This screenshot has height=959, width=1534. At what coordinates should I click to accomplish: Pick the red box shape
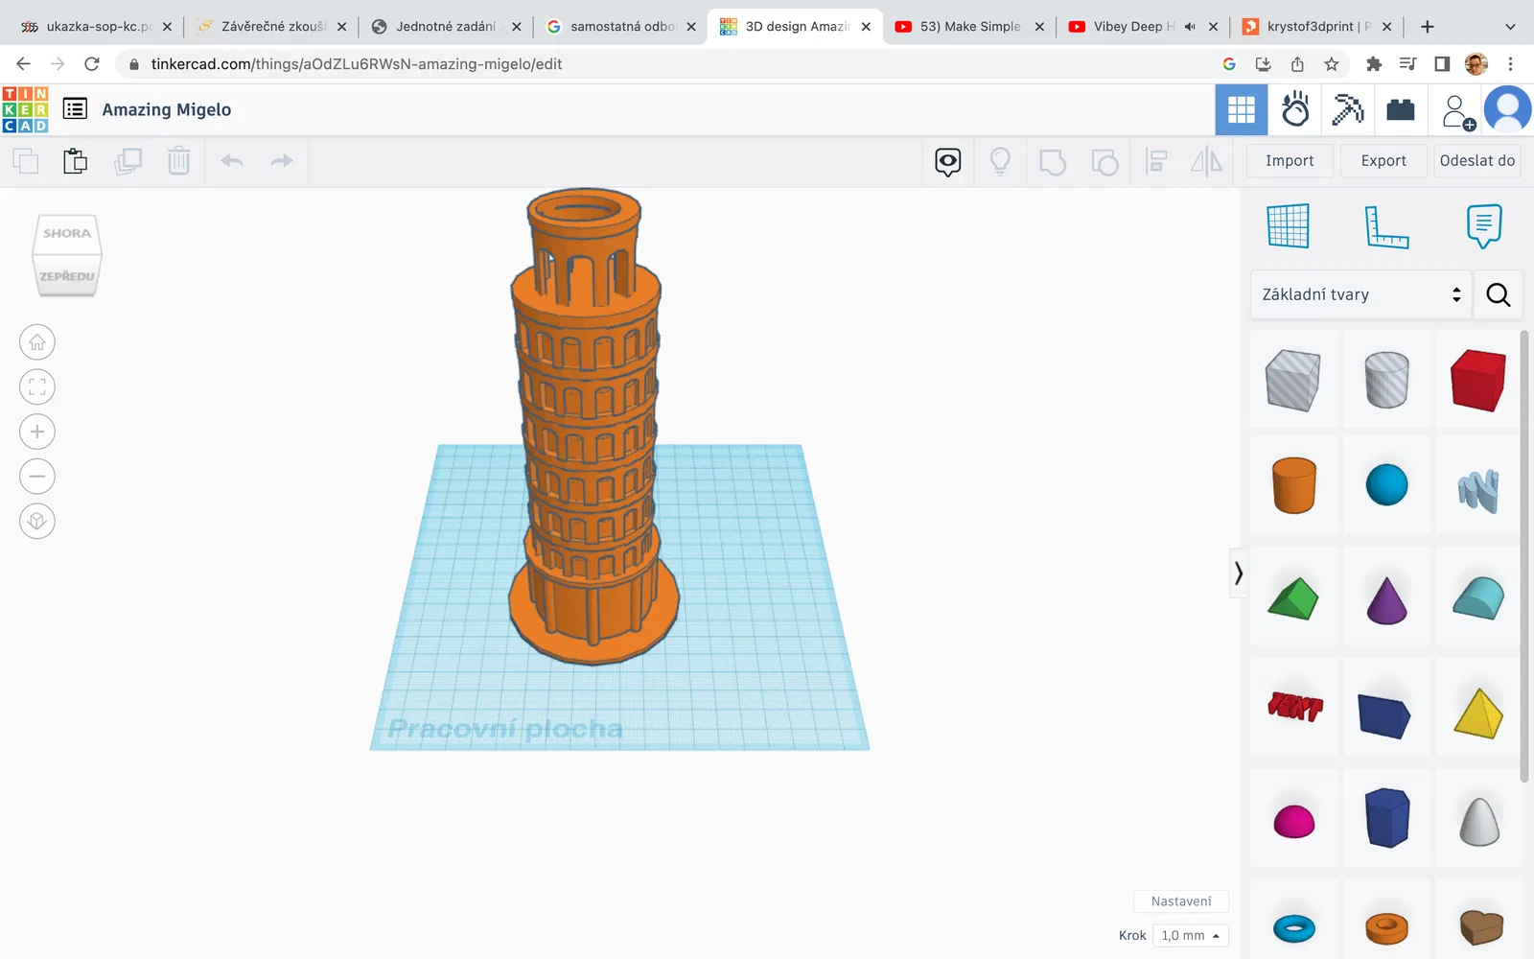pos(1477,381)
